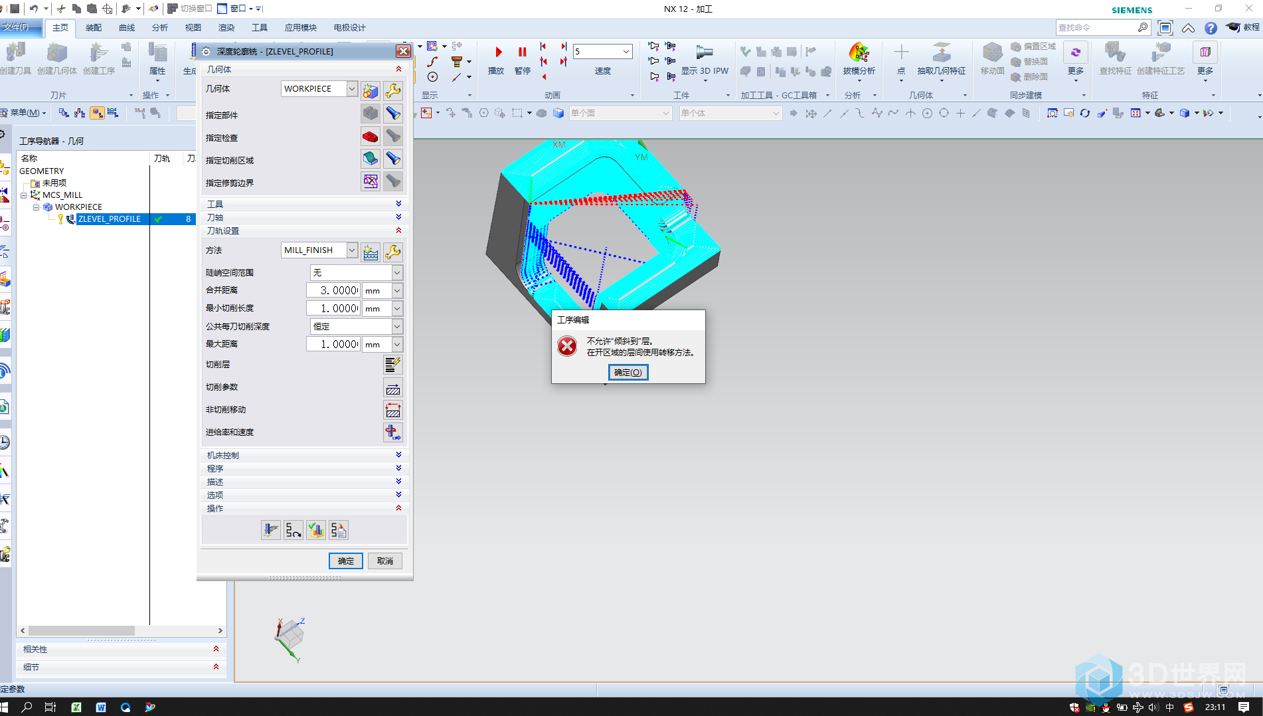
Task: Collapse the MCS_MILL tree node
Action: tap(24, 195)
